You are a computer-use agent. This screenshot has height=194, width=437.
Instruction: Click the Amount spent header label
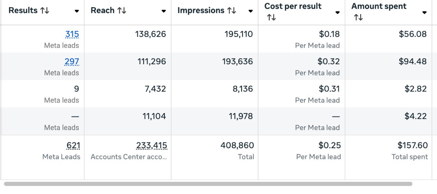coord(379,6)
